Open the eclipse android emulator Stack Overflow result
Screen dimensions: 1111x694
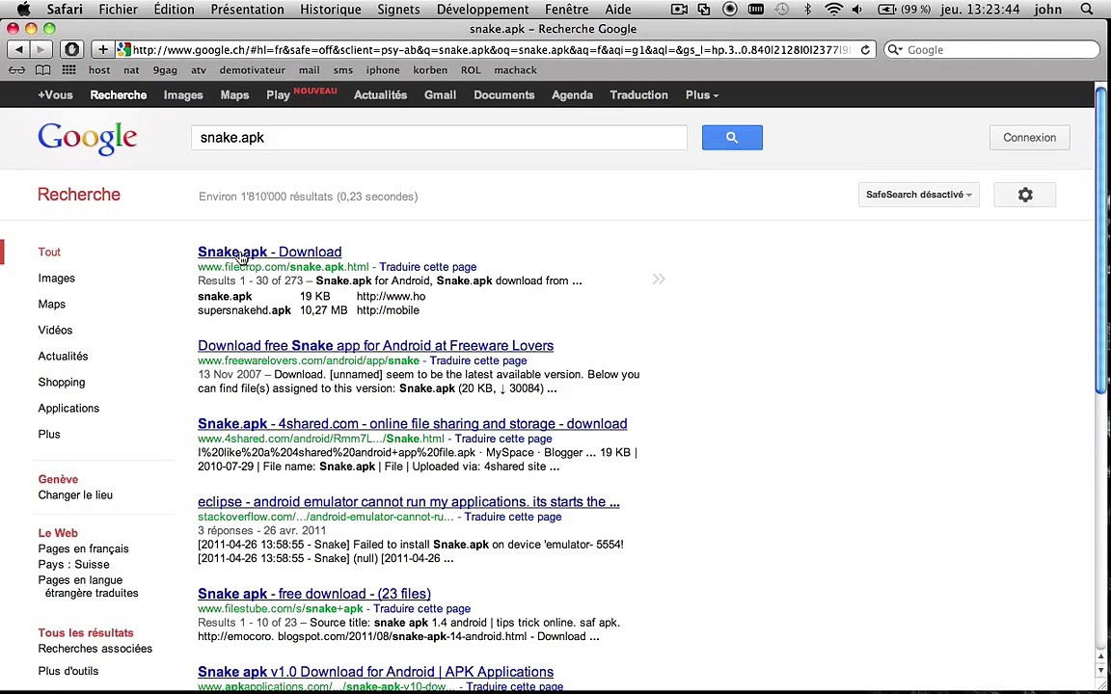[x=409, y=501]
